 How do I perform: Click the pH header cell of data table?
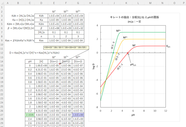(x=30, y=61)
